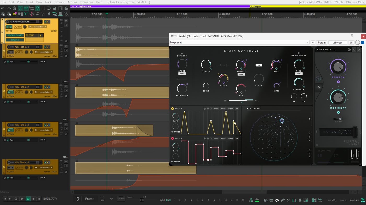Click the snowflake S freeze icon
366x205 pixels.
point(3,14)
